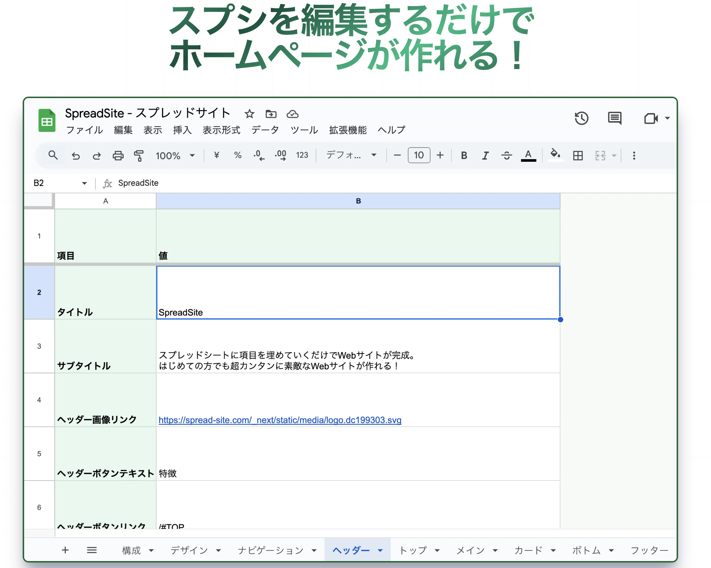
Task: Select column A header
Action: click(x=106, y=201)
